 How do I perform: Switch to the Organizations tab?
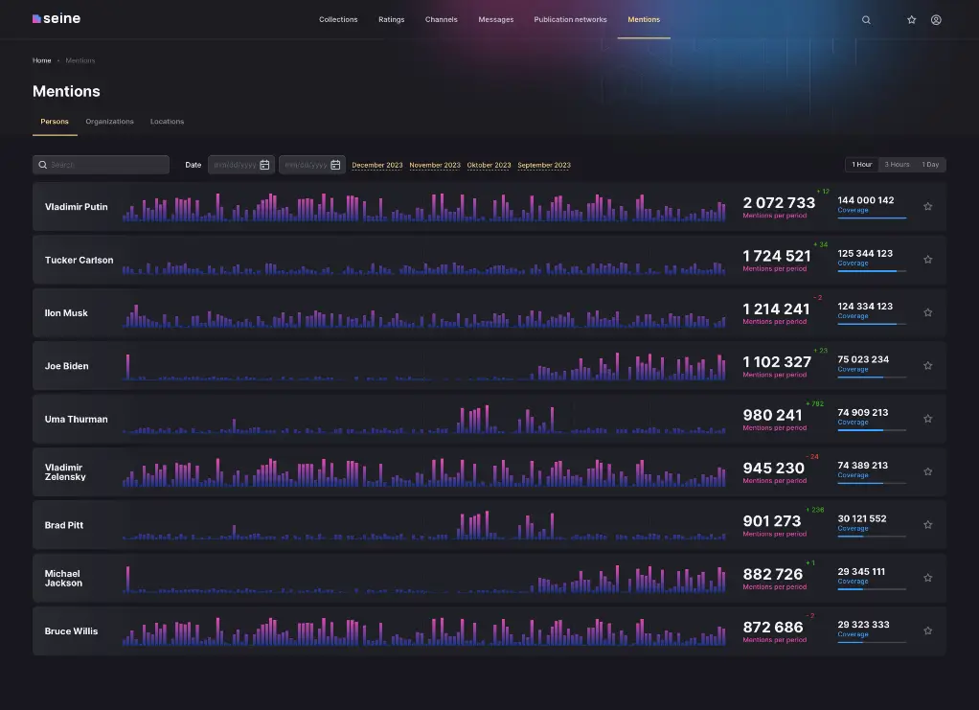[109, 122]
